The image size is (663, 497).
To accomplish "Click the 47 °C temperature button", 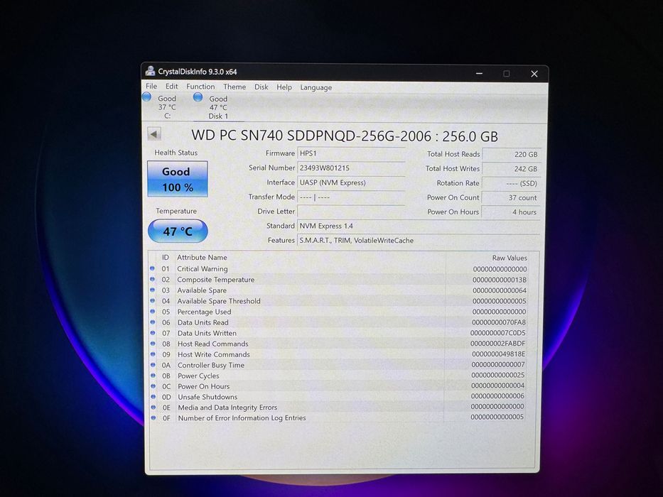I will [x=178, y=231].
